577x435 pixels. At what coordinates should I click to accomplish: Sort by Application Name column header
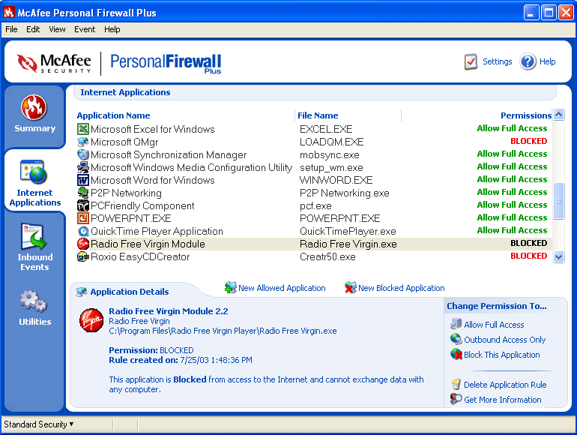(113, 115)
